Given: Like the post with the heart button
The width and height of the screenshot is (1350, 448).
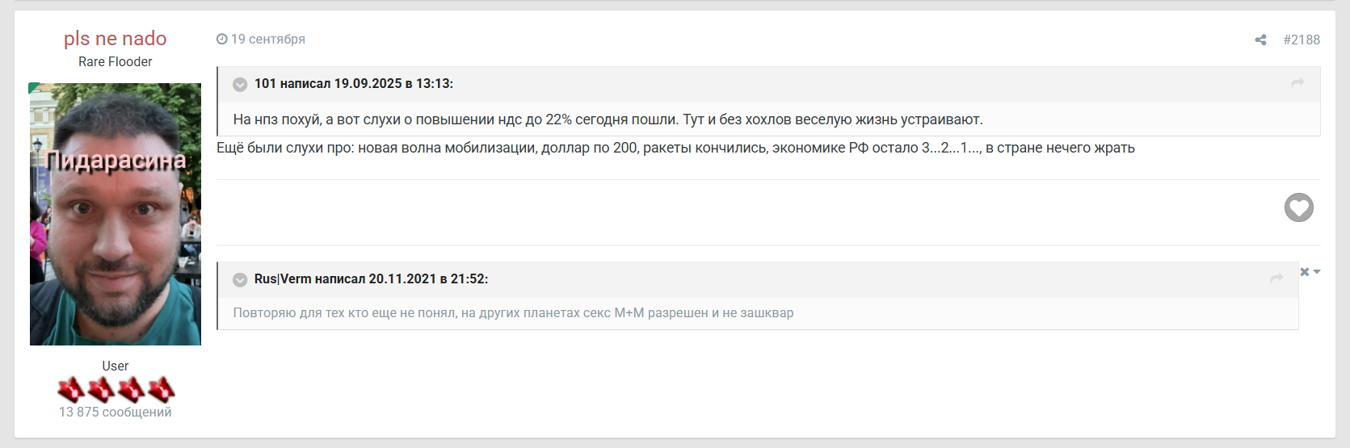Looking at the screenshot, I should click(x=1298, y=208).
